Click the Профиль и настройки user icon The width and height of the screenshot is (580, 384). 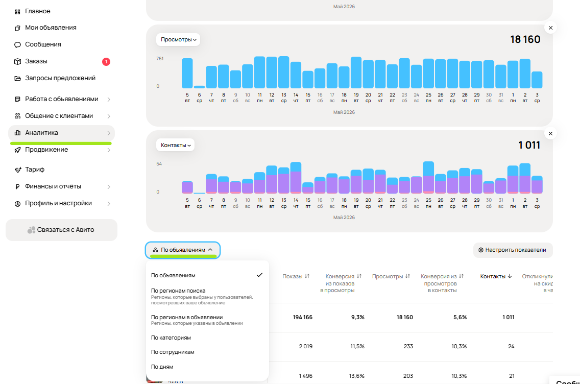tap(17, 204)
